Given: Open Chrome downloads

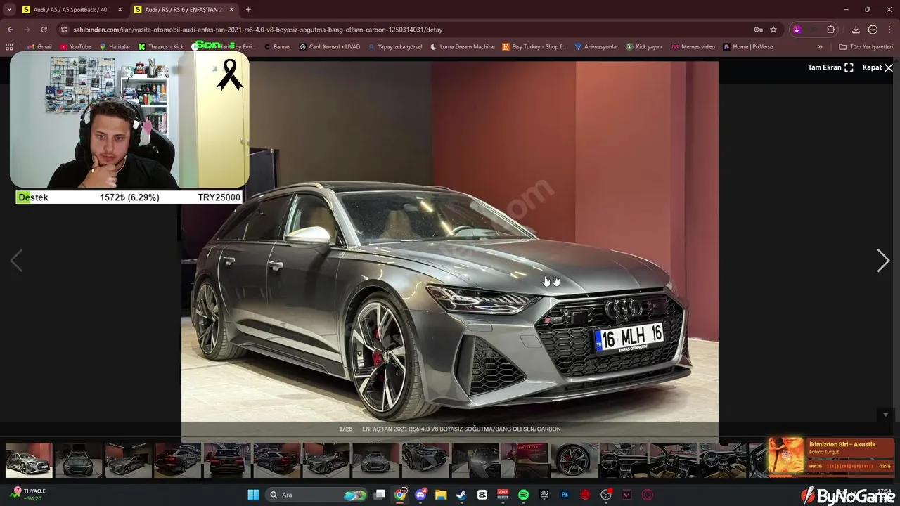Looking at the screenshot, I should point(856,30).
